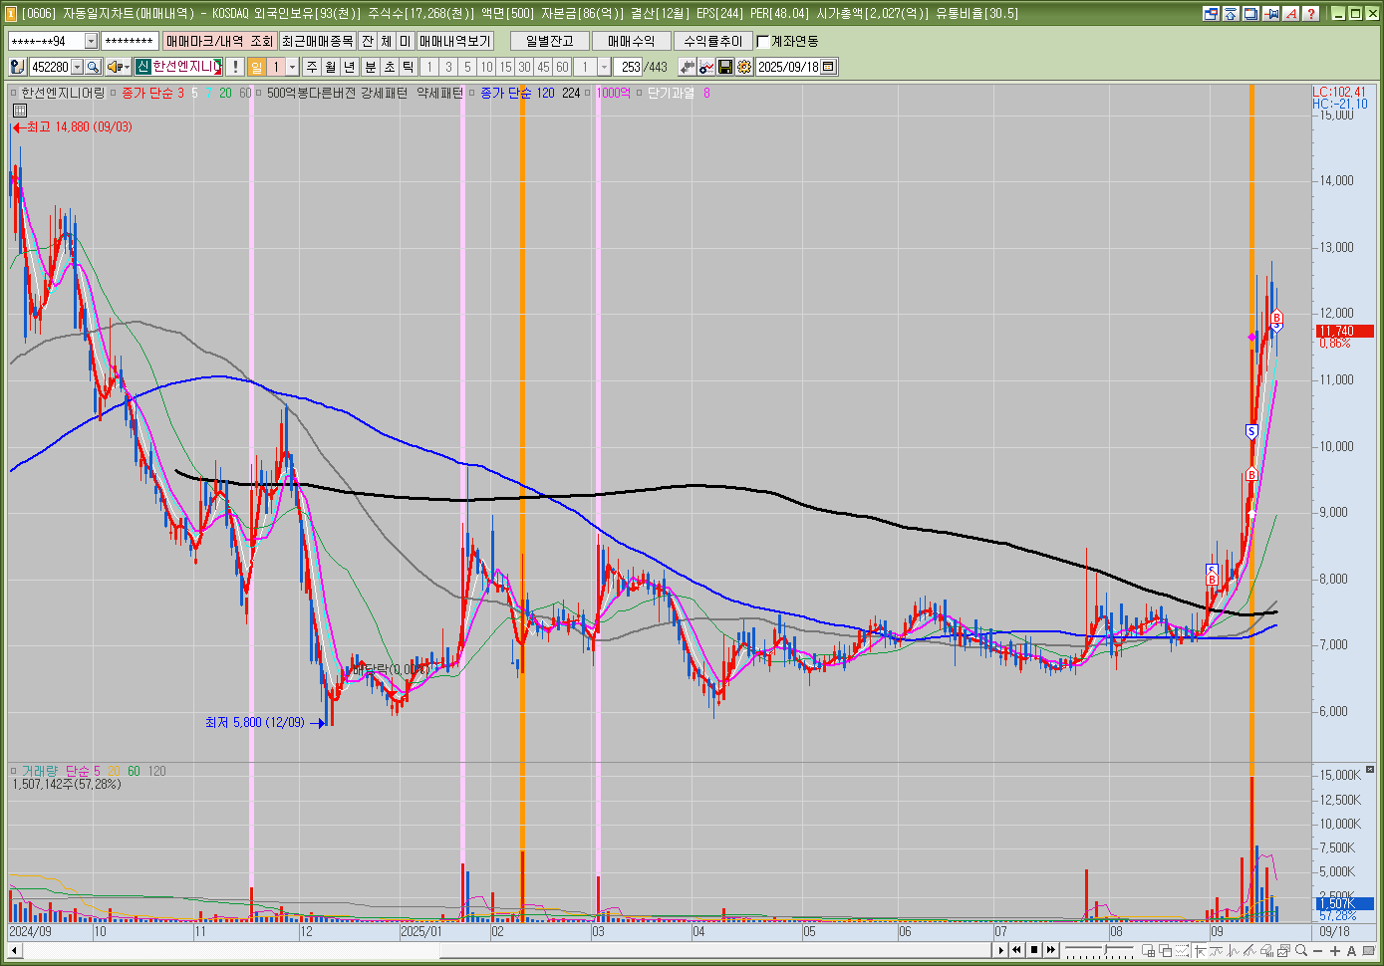Image resolution: width=1384 pixels, height=966 pixels.
Task: Click the stock search magnifier beside code 452280
Action: tap(93, 67)
